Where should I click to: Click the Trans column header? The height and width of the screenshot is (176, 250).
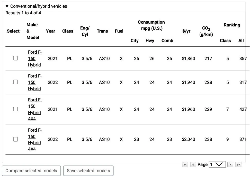(x=102, y=31)
